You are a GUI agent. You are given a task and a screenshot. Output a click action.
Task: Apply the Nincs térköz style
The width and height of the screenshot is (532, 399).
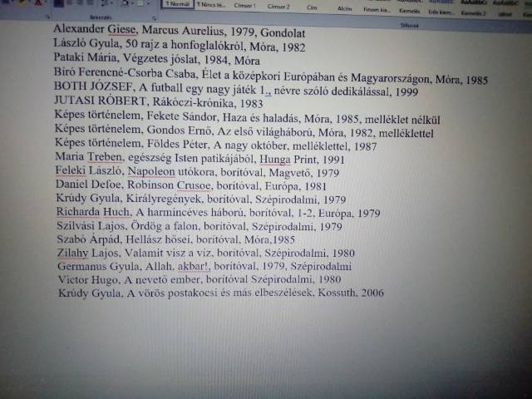pyautogui.click(x=212, y=5)
